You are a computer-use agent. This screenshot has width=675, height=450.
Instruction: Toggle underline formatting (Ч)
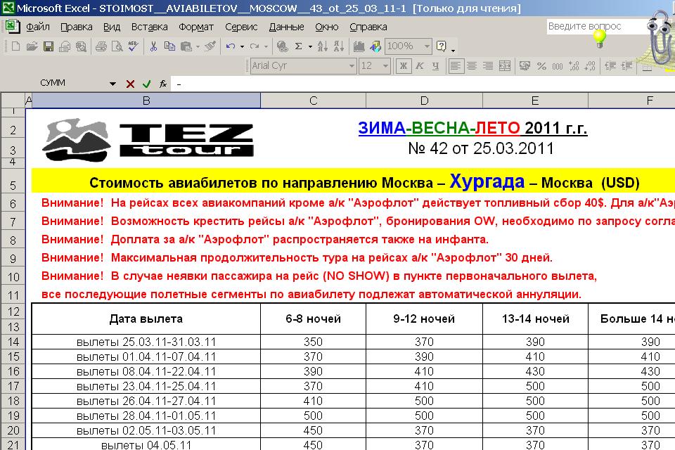(436, 66)
